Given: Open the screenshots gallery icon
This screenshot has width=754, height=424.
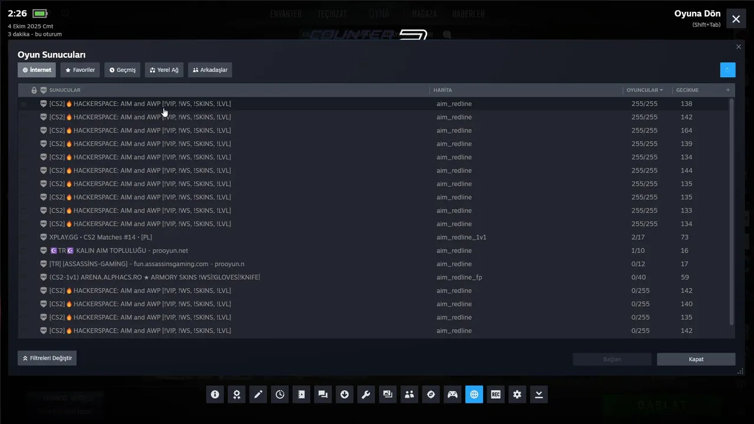Looking at the screenshot, I should click(388, 395).
